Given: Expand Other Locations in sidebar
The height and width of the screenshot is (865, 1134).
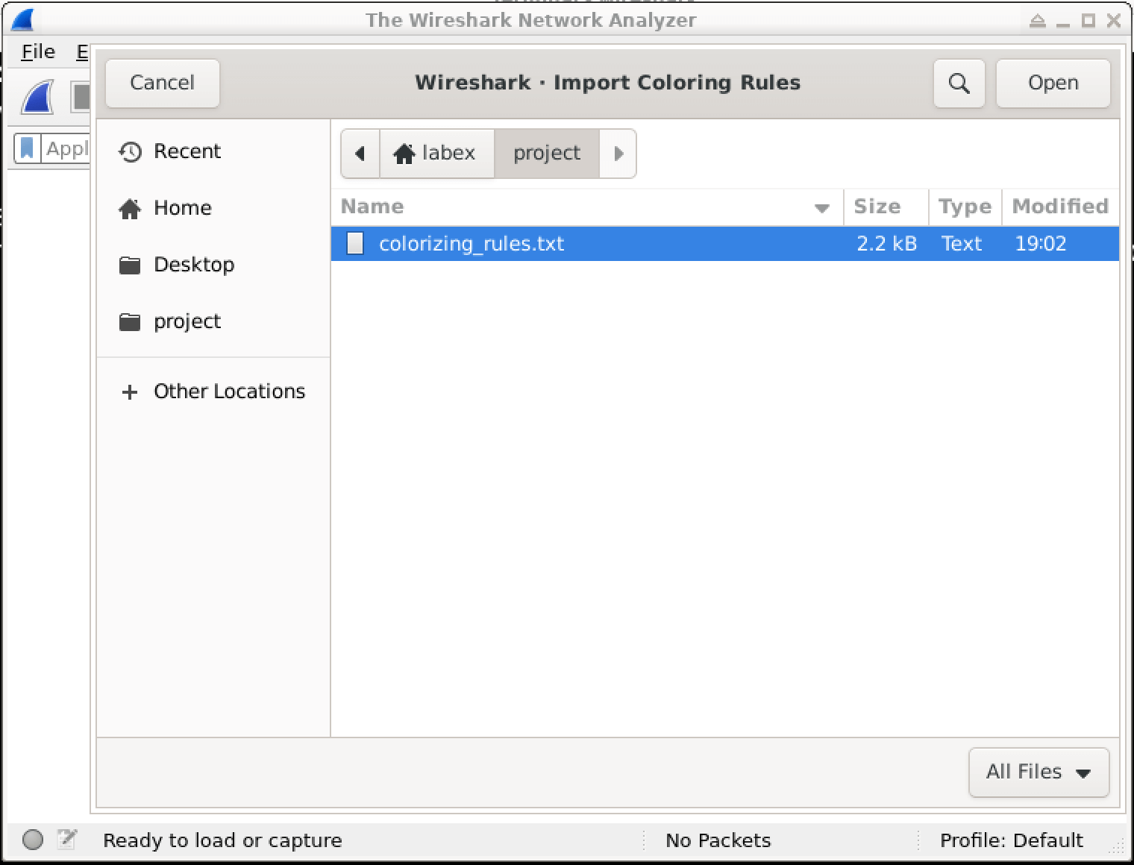Looking at the screenshot, I should [213, 391].
